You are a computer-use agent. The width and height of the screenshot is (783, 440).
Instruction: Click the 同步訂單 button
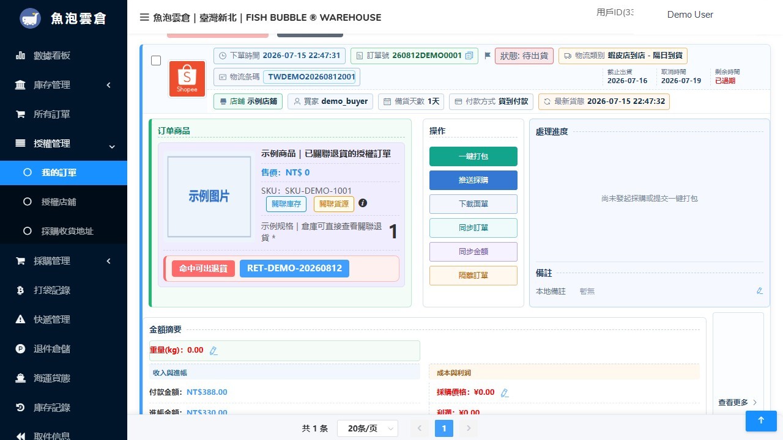click(473, 228)
